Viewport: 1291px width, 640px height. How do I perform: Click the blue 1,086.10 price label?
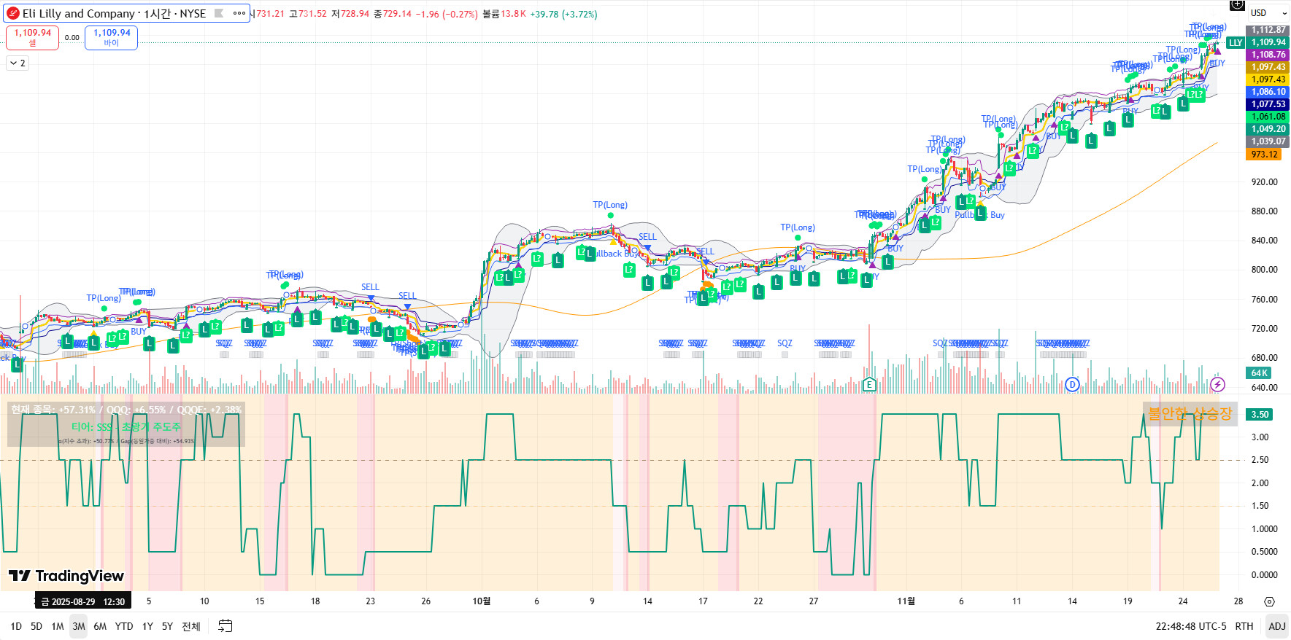pyautogui.click(x=1269, y=92)
